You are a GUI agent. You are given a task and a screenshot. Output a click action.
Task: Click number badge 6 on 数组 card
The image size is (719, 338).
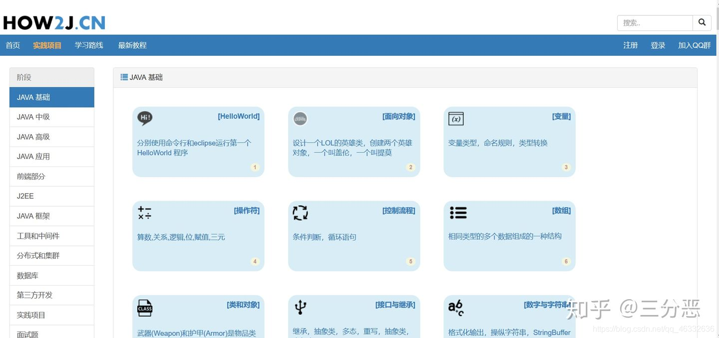(x=566, y=262)
